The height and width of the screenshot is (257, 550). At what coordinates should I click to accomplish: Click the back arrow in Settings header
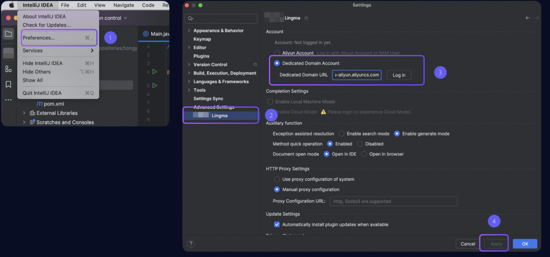pos(527,18)
